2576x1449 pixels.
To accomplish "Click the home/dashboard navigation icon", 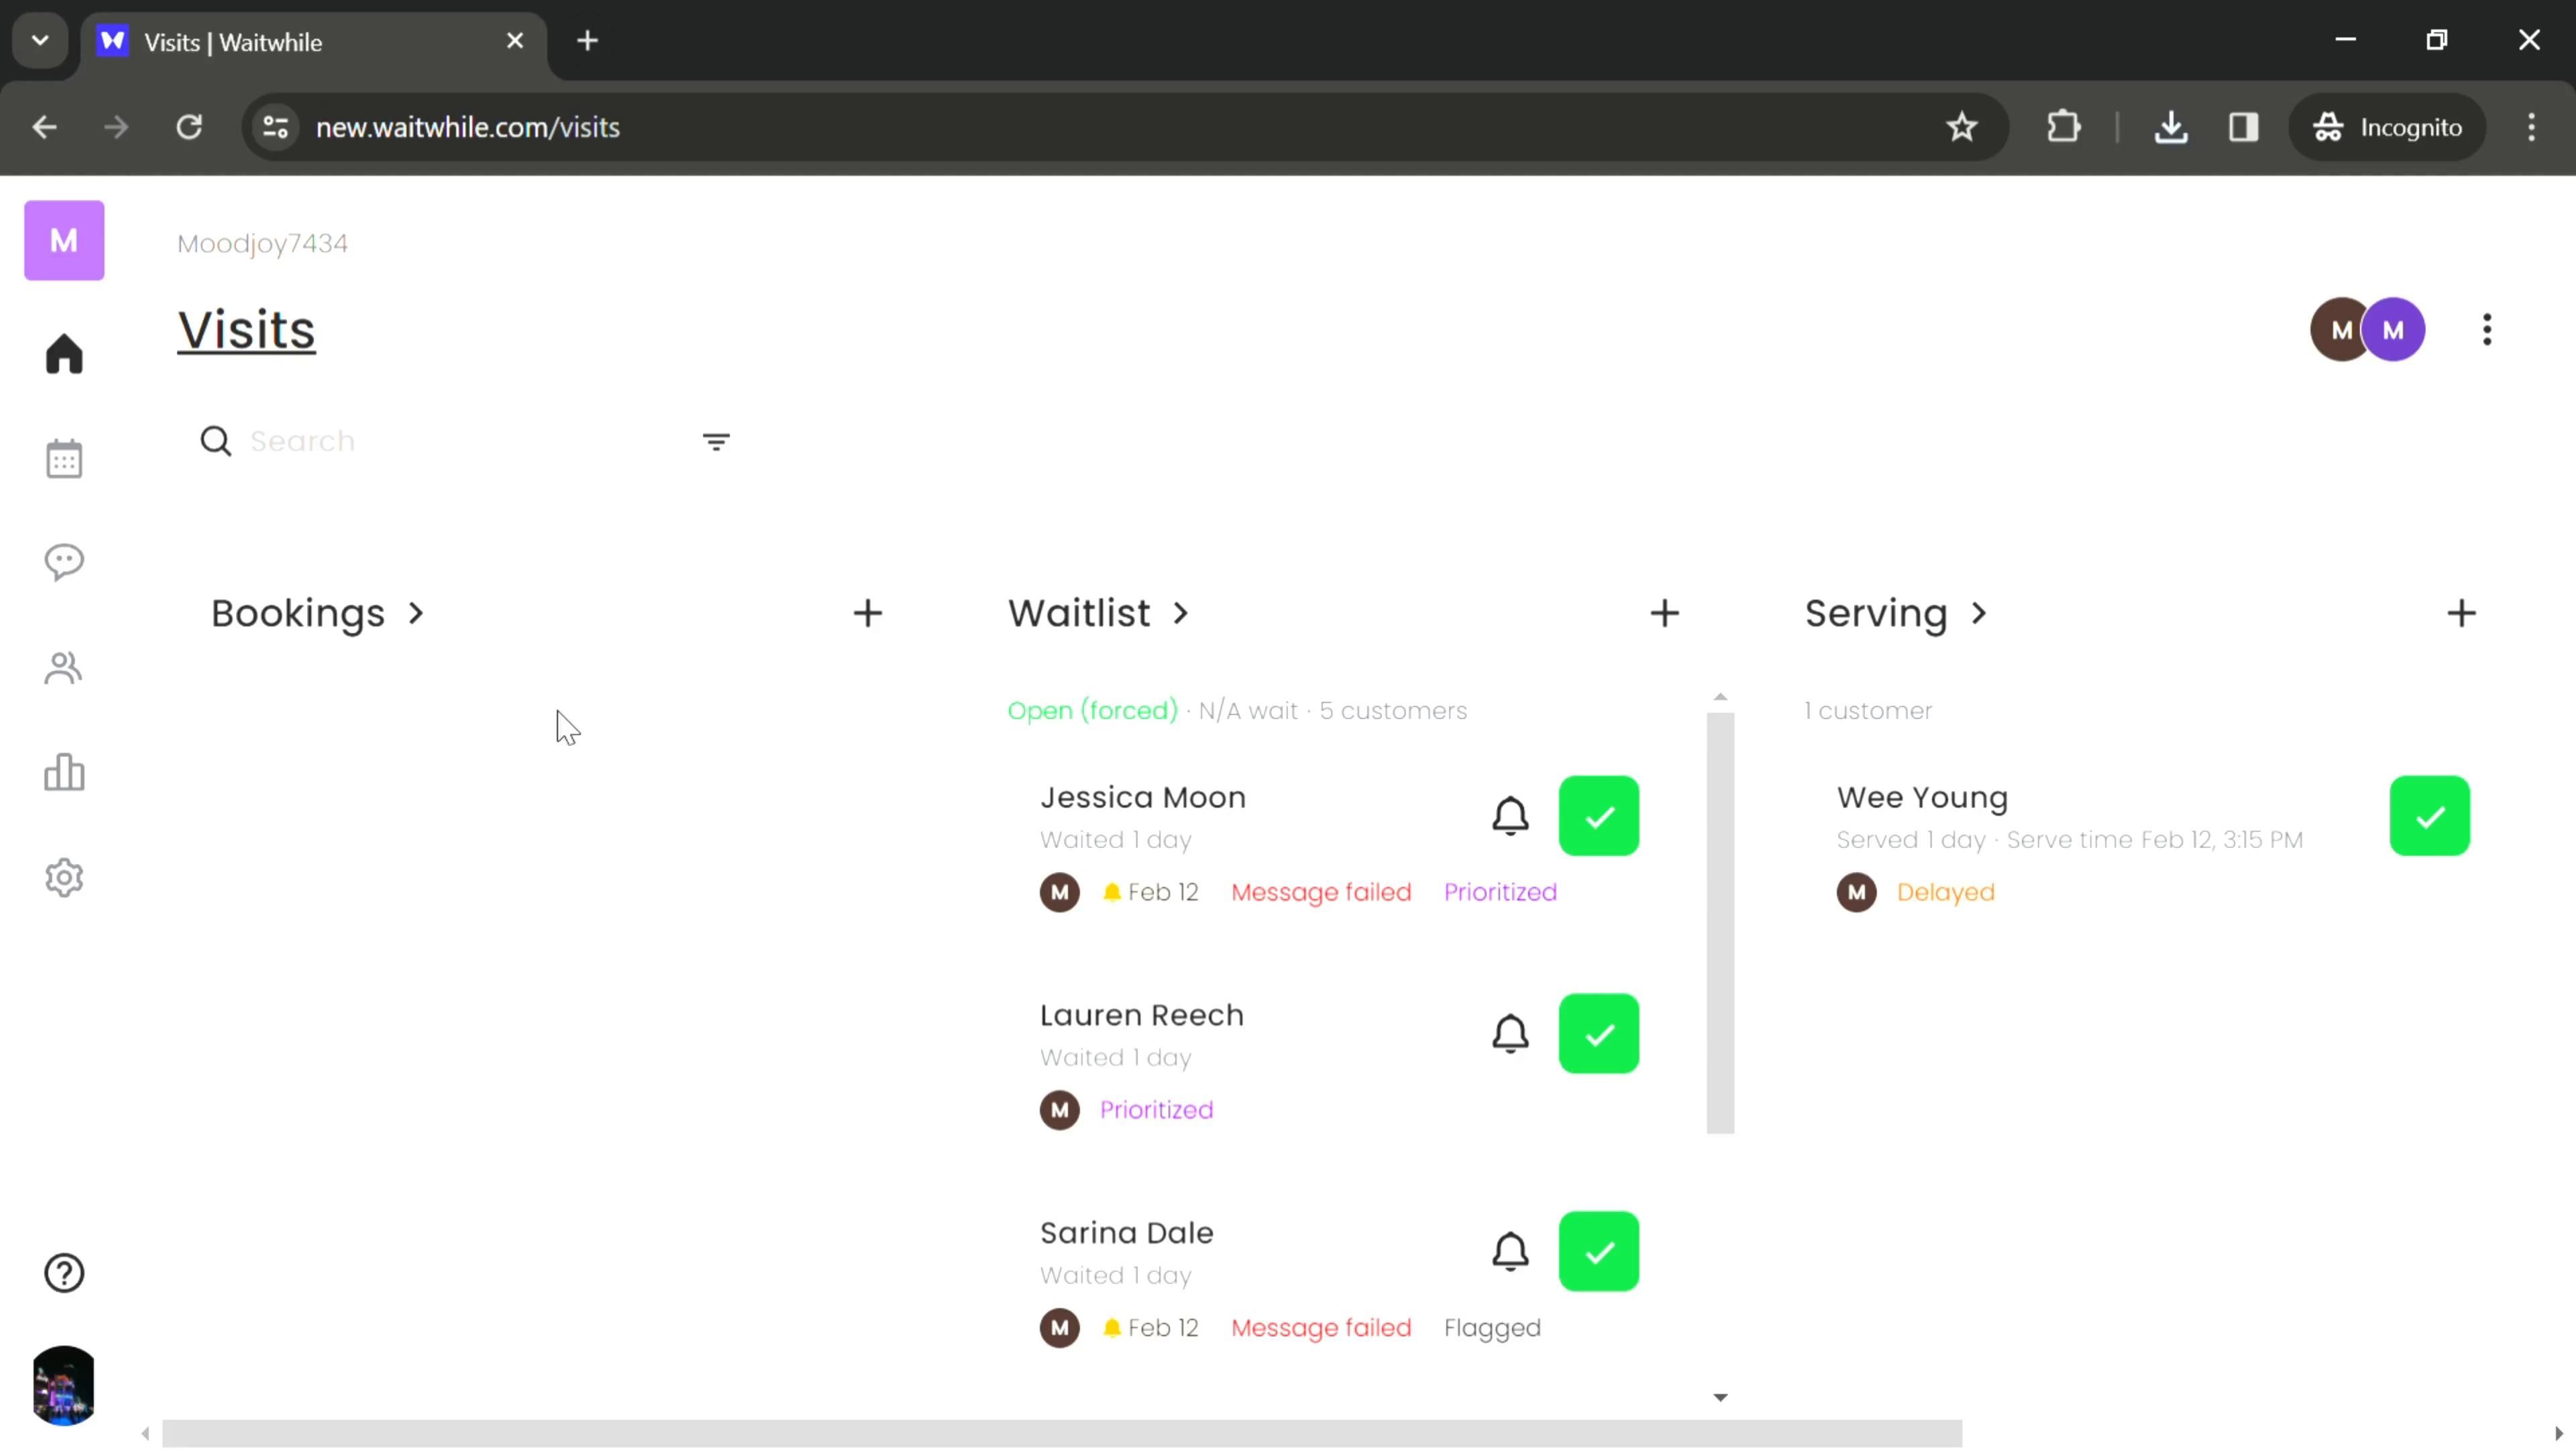I will pos(64,354).
